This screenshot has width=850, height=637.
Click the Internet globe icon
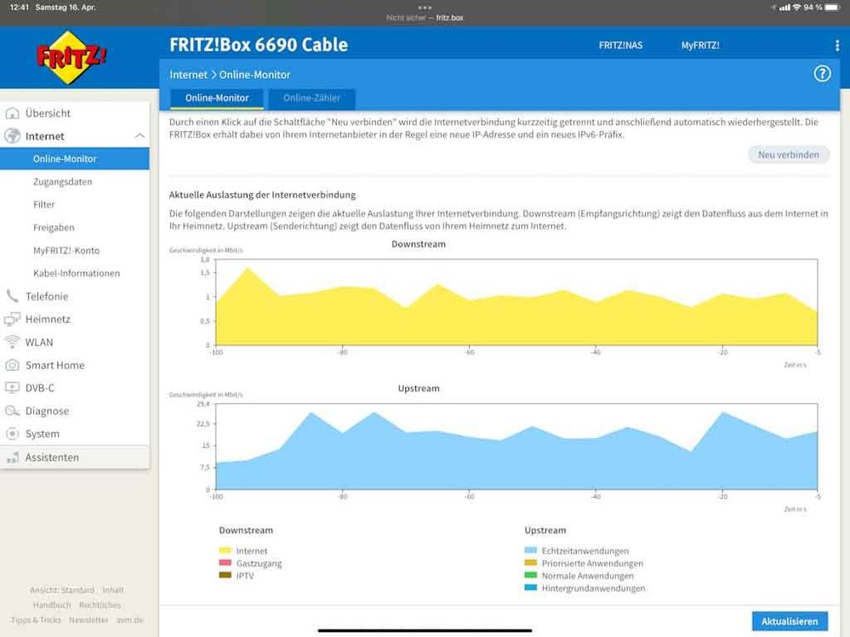click(x=12, y=136)
